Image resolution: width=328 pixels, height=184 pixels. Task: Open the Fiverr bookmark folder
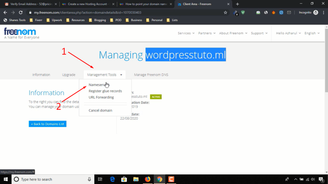pyautogui.click(x=36, y=20)
